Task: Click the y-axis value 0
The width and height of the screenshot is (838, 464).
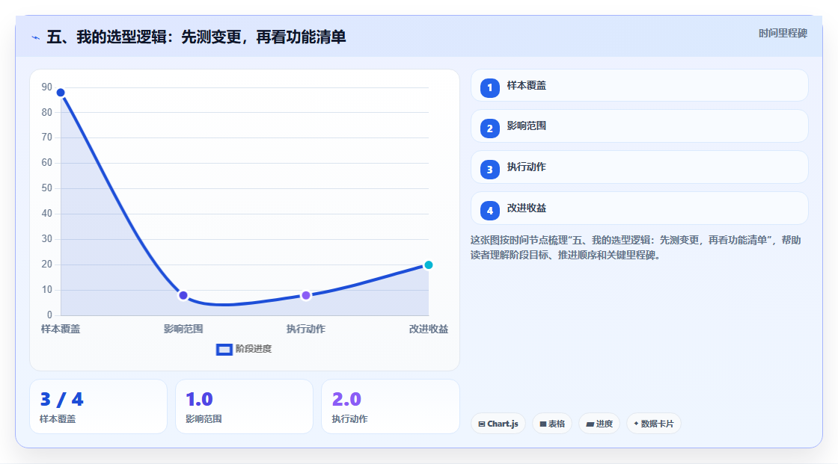Action: [x=49, y=315]
